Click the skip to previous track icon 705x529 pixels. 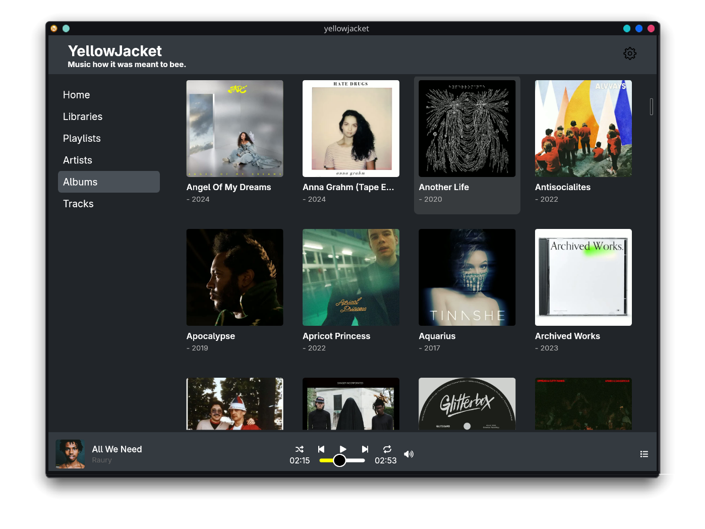click(x=321, y=449)
